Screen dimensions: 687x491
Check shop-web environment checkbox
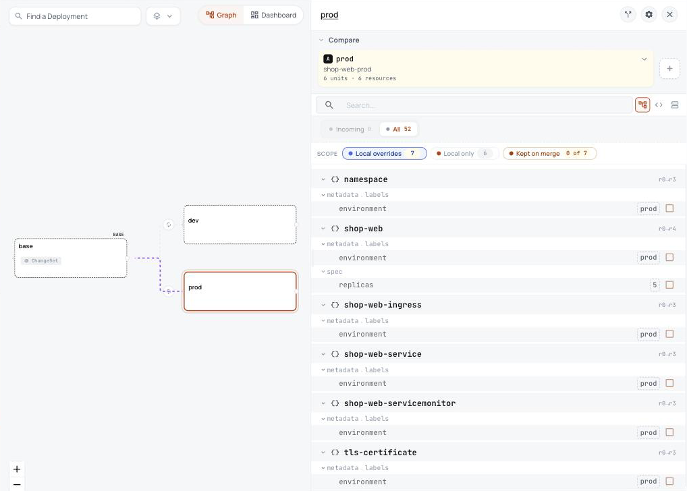coord(669,258)
